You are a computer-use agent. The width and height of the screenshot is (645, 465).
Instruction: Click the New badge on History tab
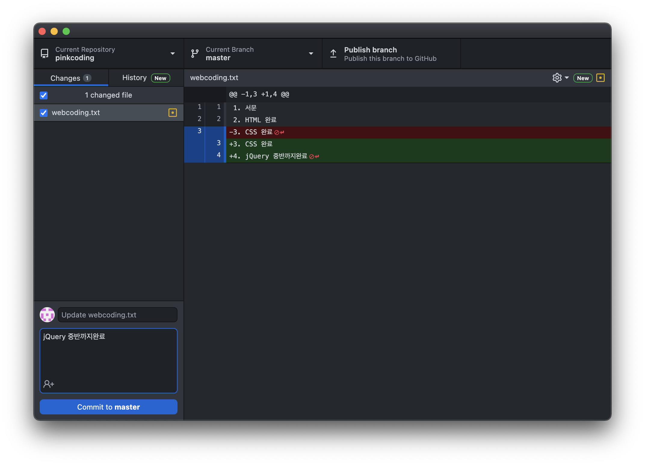(160, 78)
